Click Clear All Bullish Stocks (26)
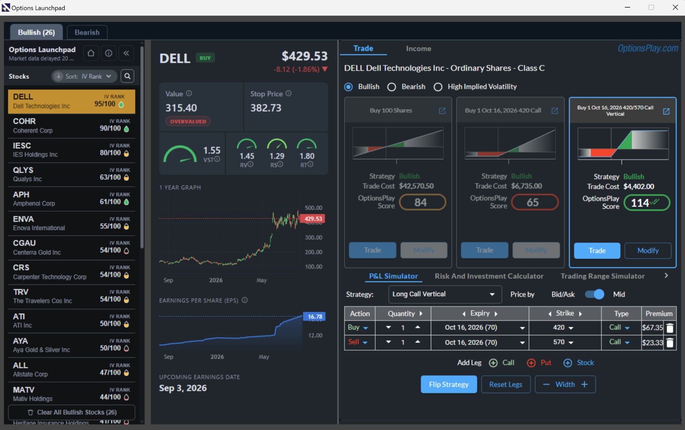 coord(72,412)
